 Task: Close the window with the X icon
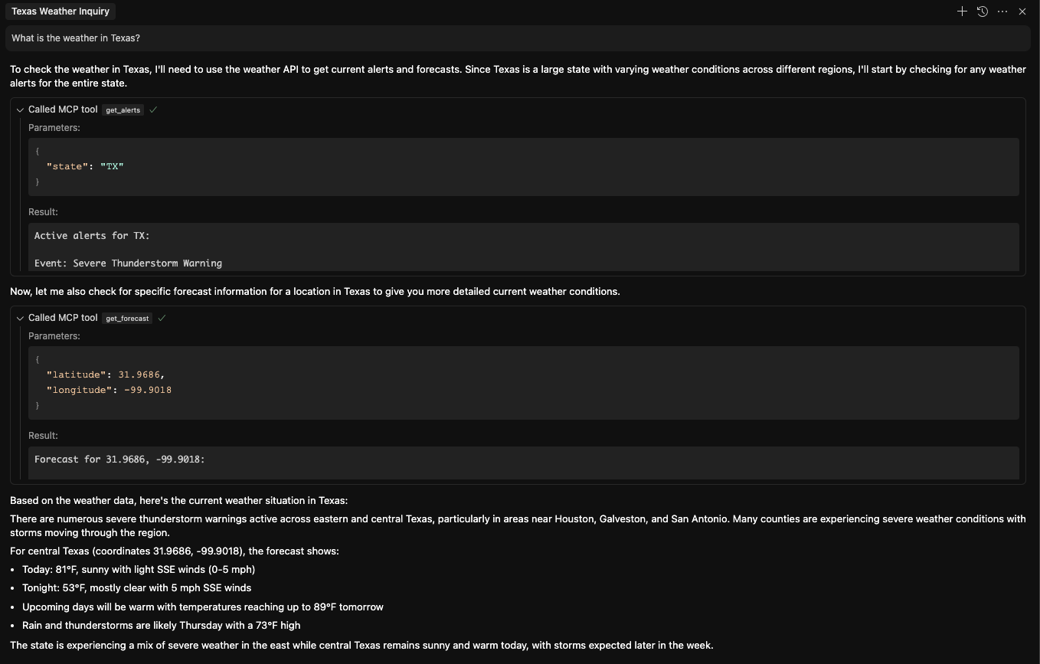tap(1022, 11)
